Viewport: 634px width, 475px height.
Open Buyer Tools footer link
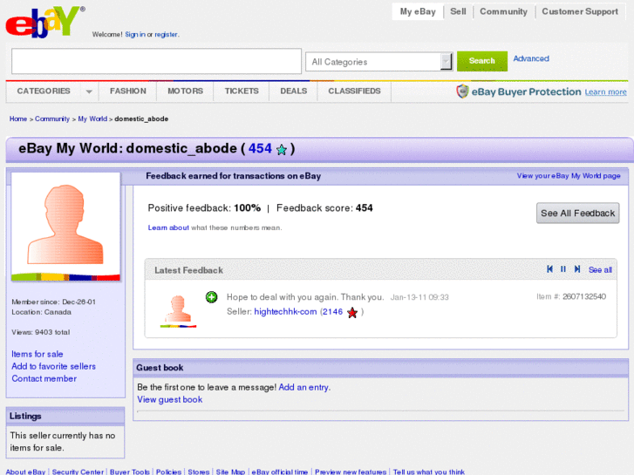click(x=130, y=472)
